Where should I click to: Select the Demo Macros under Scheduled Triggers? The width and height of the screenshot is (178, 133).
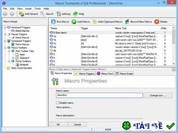click(x=22, y=44)
